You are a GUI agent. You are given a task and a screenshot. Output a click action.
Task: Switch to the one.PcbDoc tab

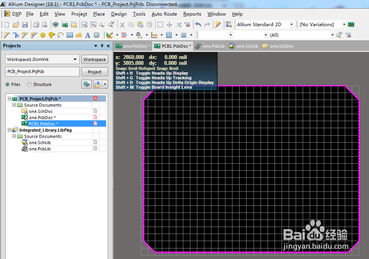(x=133, y=46)
